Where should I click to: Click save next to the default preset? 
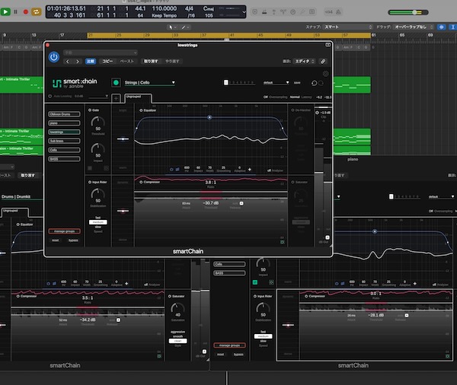click(297, 83)
